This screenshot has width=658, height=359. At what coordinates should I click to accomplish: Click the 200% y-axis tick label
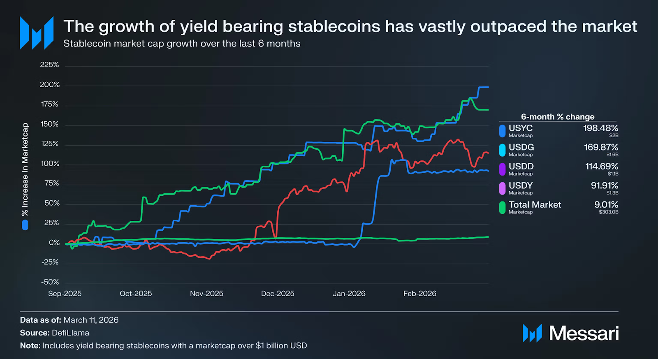pos(50,85)
